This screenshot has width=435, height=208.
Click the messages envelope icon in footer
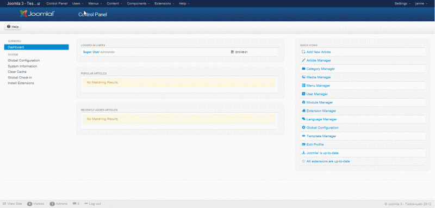point(74,204)
